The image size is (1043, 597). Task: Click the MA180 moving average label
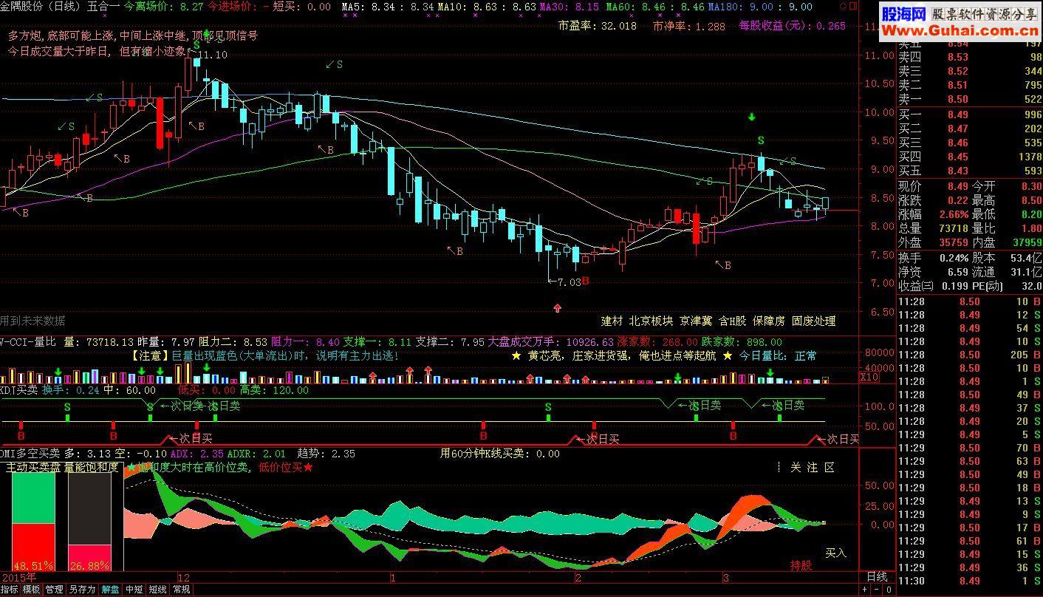pyautogui.click(x=723, y=7)
